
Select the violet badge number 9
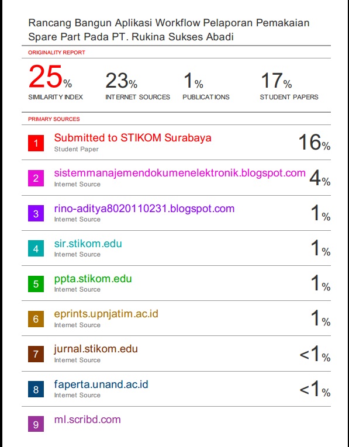(x=36, y=424)
